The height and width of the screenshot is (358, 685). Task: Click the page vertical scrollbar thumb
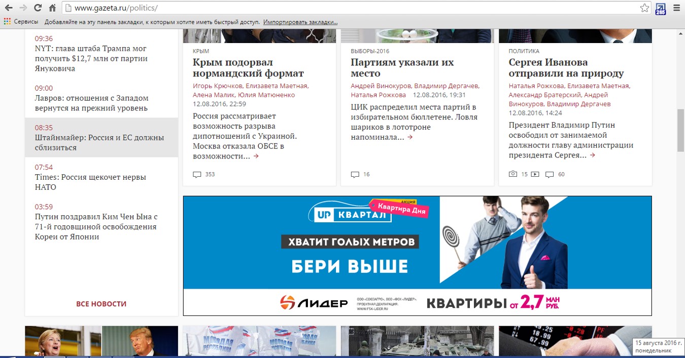pyautogui.click(x=681, y=130)
